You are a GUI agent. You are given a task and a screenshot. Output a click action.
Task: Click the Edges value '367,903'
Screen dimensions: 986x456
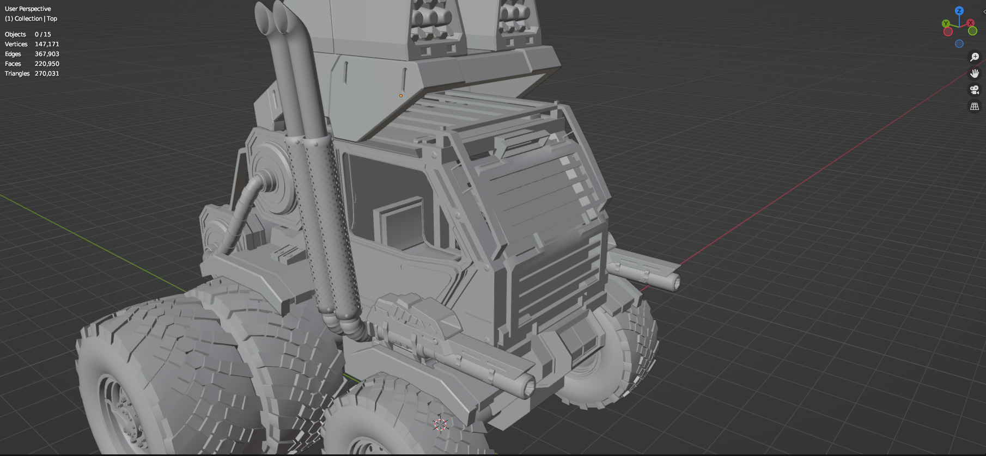(47, 54)
